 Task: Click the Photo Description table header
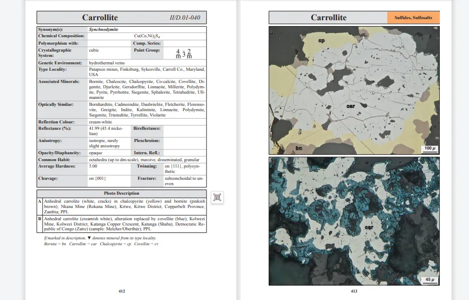(x=121, y=193)
